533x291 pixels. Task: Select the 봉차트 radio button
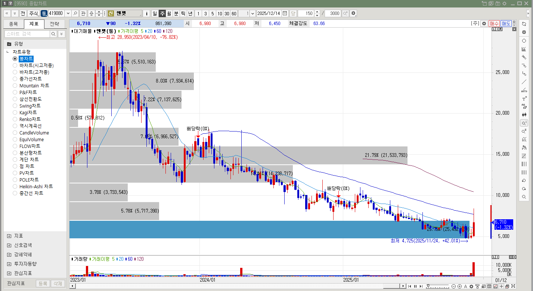(15, 59)
